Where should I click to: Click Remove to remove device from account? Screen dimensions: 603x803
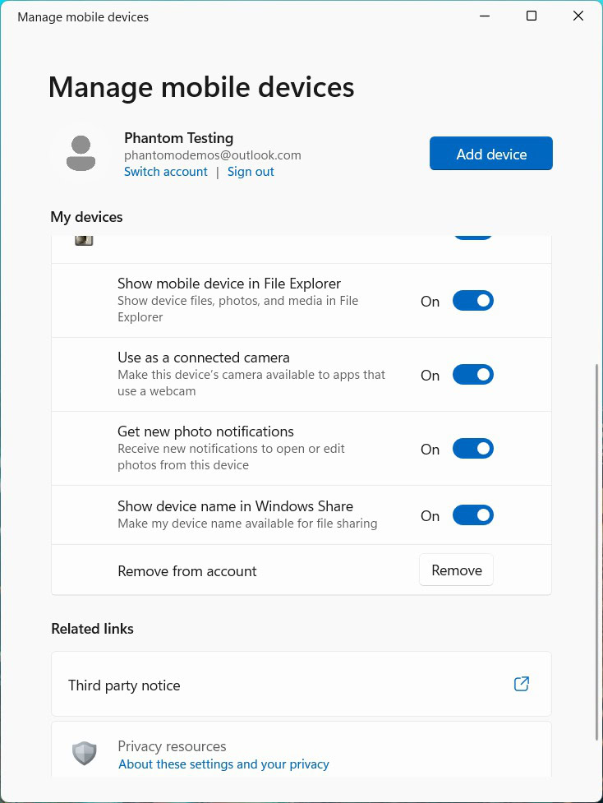(456, 570)
